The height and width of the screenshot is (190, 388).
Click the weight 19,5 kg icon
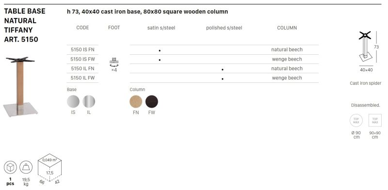(26, 168)
